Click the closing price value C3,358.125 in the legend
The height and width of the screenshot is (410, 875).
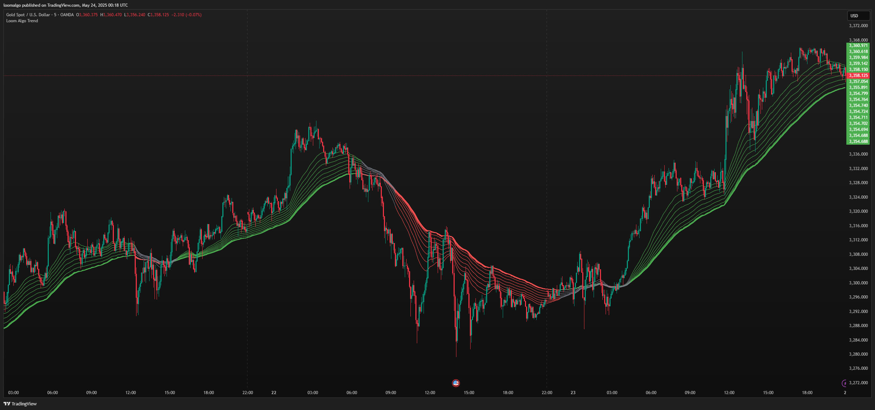click(158, 15)
